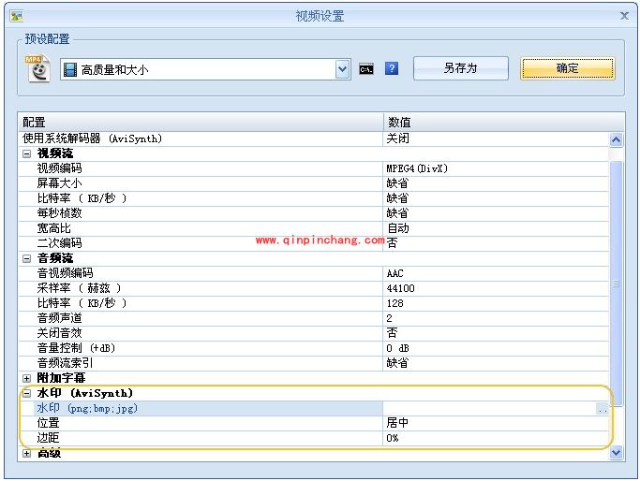Click the 缺省 value for 音频流索引
640x481 pixels.
click(x=397, y=363)
